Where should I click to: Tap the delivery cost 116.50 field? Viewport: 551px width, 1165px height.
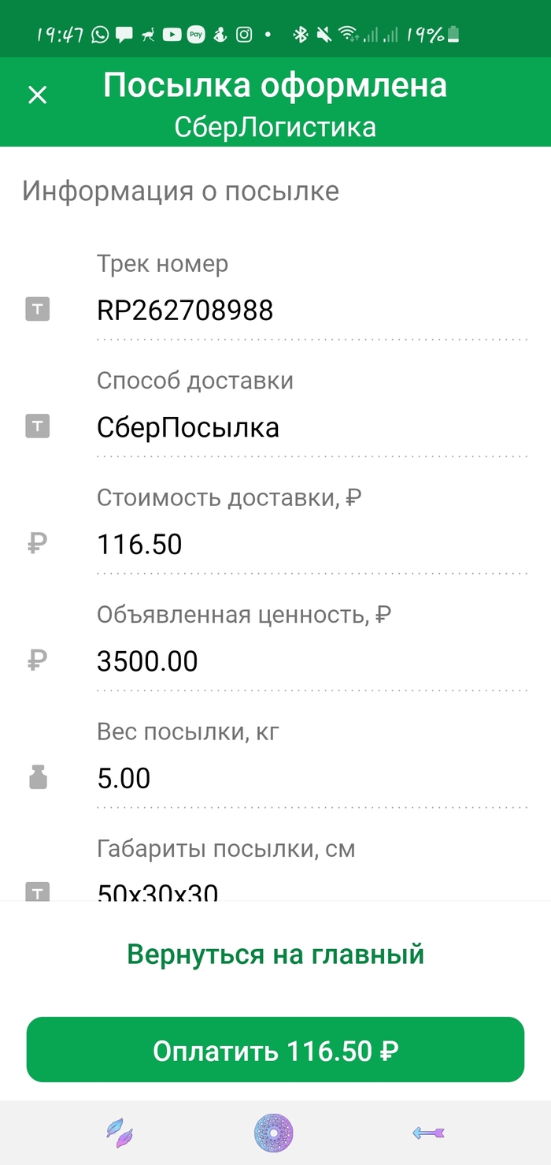click(311, 544)
